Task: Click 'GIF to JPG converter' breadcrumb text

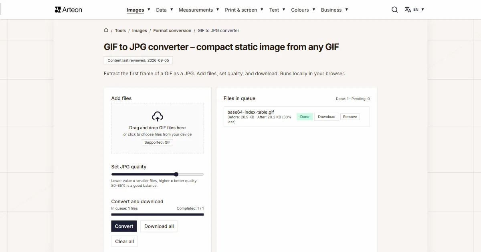Action: click(218, 30)
